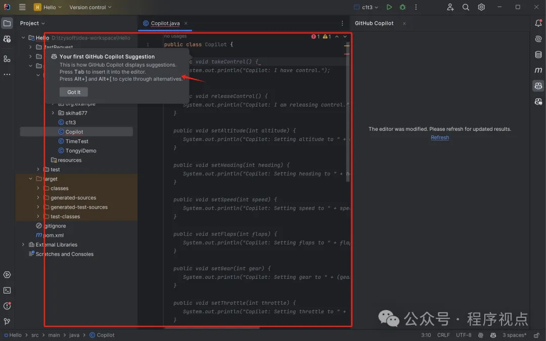Open the Copilot chat sidebar icon on left
This screenshot has height=341, width=546.
pyautogui.click(x=7, y=39)
